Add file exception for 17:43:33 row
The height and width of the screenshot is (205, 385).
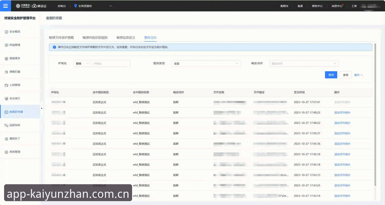342,175
